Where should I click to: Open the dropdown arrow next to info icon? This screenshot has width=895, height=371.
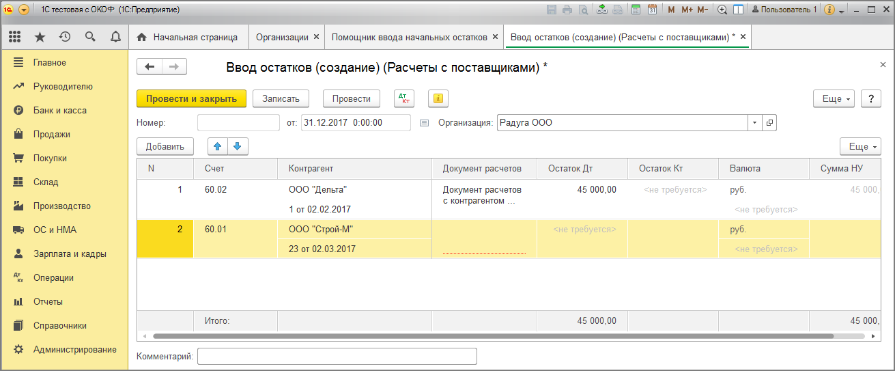842,10
